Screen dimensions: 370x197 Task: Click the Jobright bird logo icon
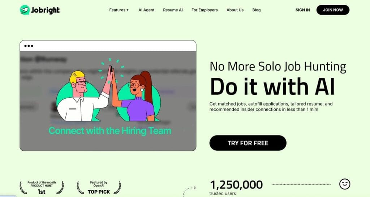tap(25, 10)
